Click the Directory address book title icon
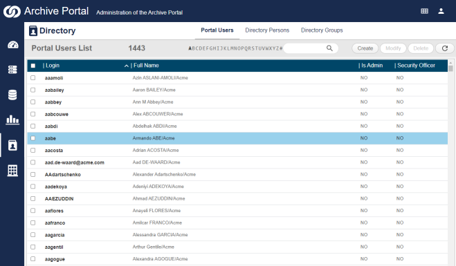This screenshot has width=456, height=266. pos(33,30)
